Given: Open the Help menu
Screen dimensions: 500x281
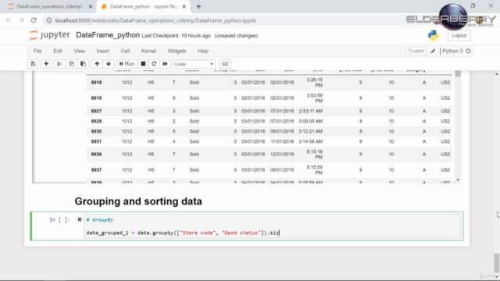Looking at the screenshot, I should coord(203,51).
